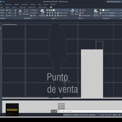Open the lineweight ByLayer dropdown

click(x=112, y=13)
